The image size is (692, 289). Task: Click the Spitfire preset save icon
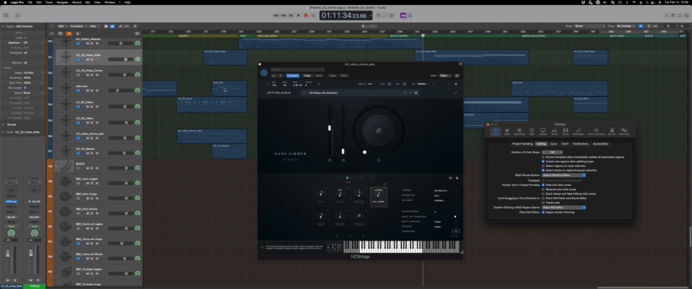[x=416, y=93]
